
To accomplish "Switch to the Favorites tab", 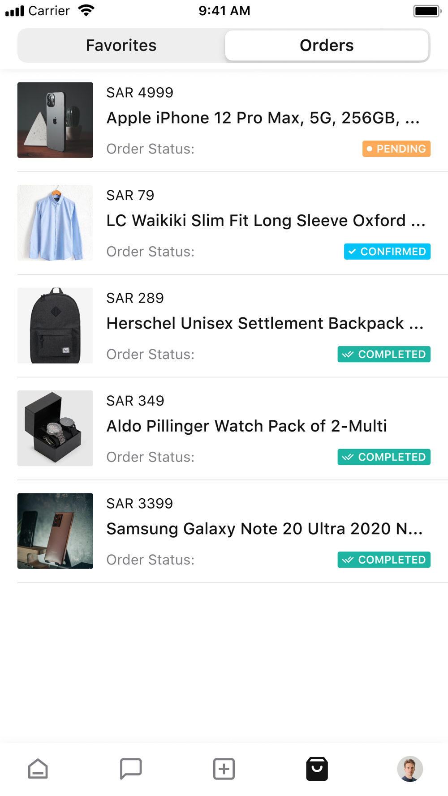I will click(x=121, y=45).
